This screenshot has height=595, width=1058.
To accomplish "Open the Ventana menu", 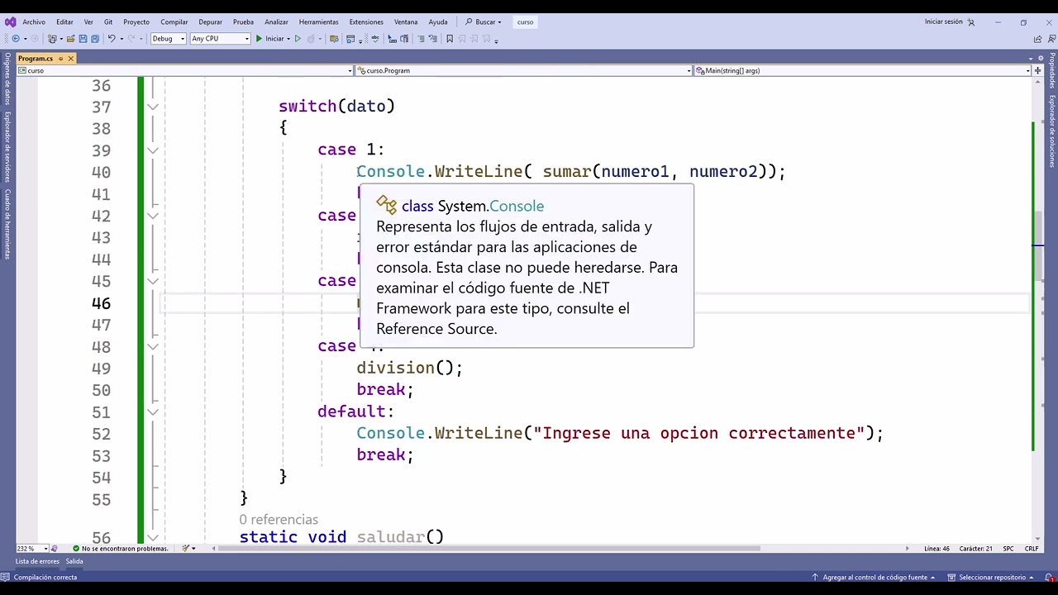I will (x=406, y=22).
